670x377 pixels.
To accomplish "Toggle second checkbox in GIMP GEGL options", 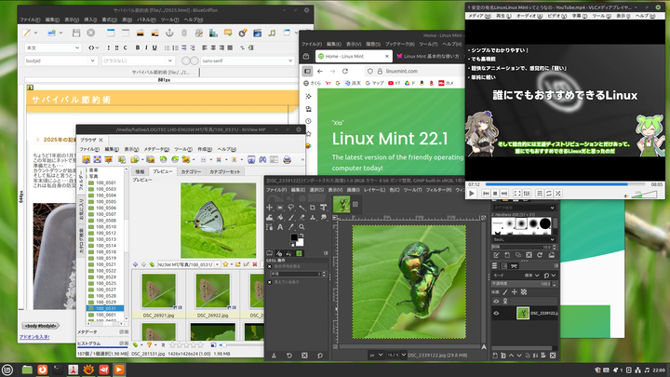I will (x=270, y=282).
